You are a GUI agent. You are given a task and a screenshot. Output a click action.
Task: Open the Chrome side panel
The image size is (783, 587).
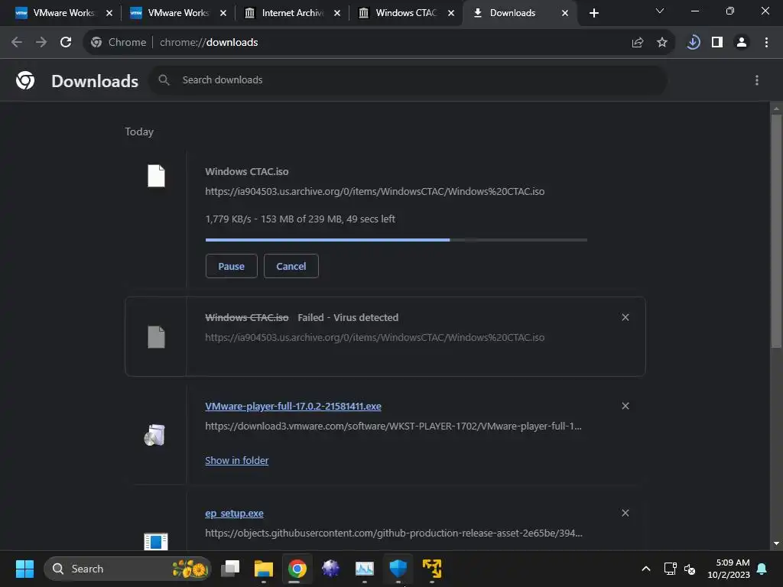click(717, 43)
